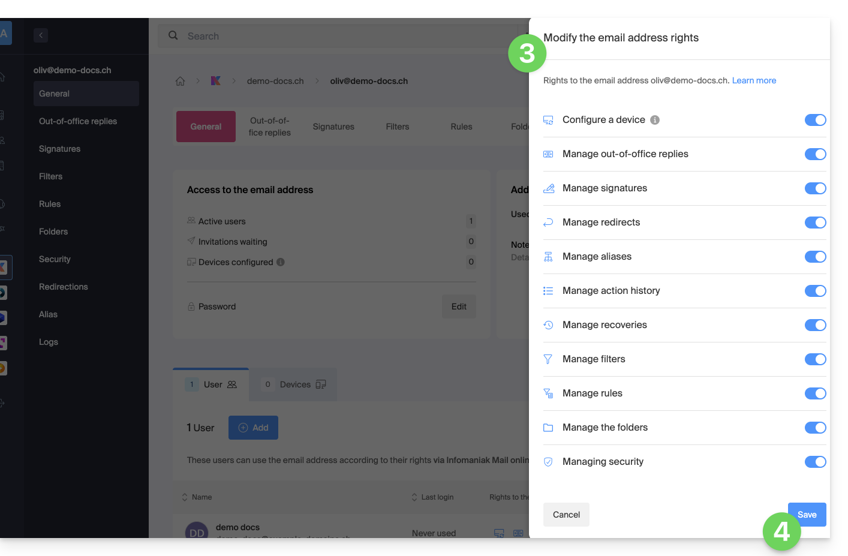This screenshot has width=848, height=556.
Task: Open Logs in the sidebar
Action: click(49, 342)
